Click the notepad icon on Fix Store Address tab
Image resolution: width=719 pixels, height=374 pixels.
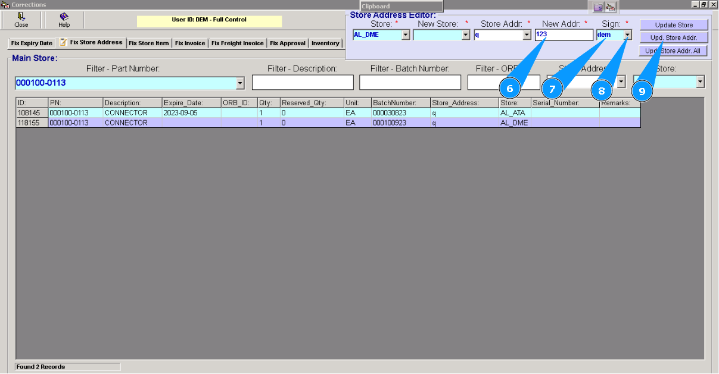63,42
